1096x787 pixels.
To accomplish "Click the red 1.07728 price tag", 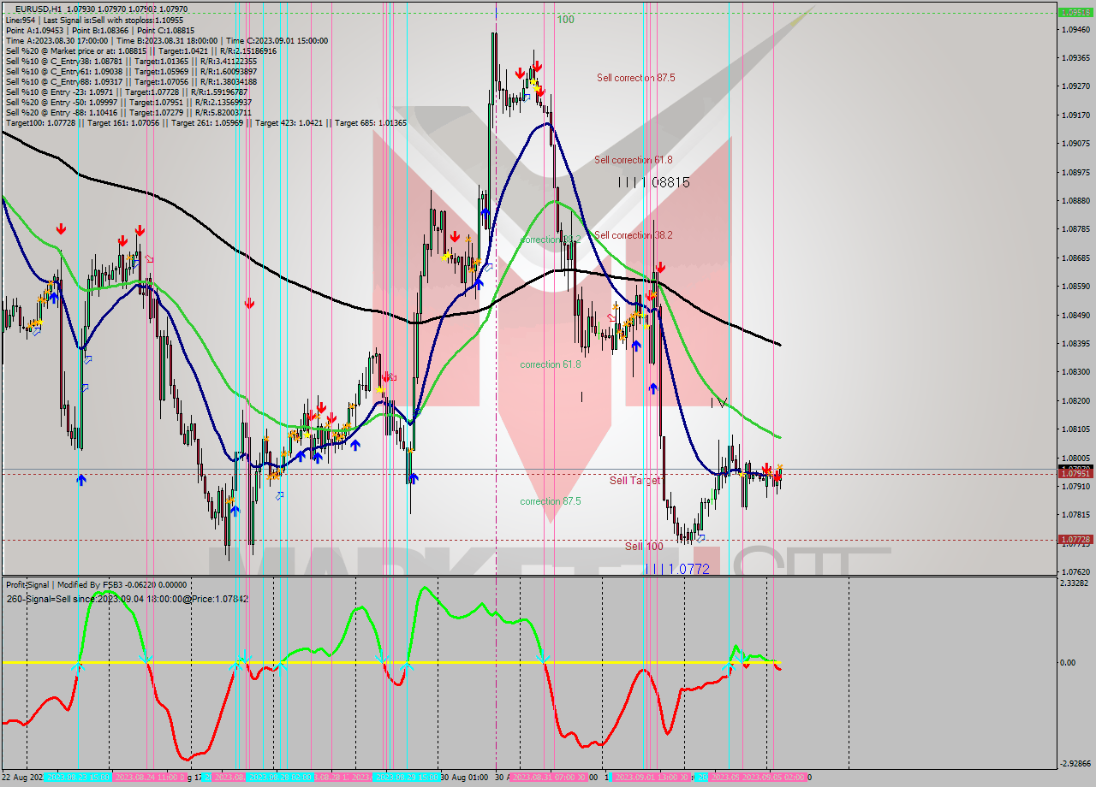I will [1075, 540].
